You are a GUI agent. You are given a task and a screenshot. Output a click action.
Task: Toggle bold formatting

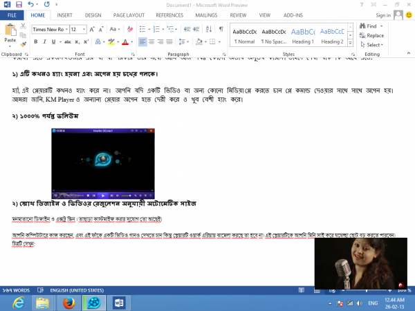point(35,42)
